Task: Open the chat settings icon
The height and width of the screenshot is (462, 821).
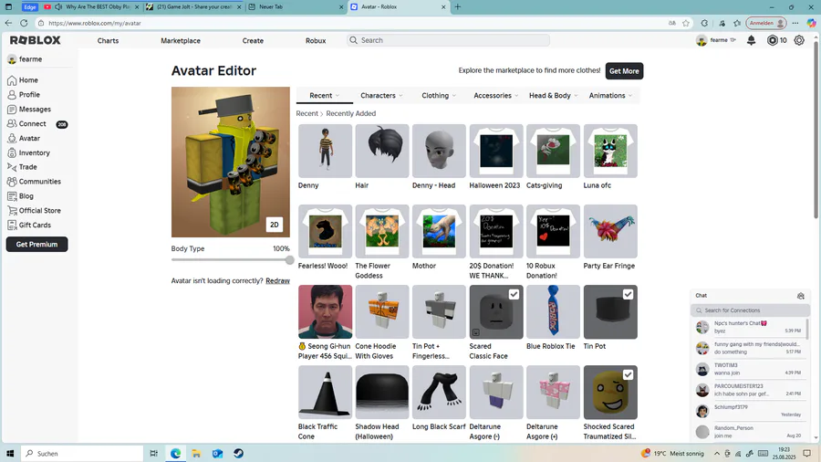Action: (x=801, y=296)
